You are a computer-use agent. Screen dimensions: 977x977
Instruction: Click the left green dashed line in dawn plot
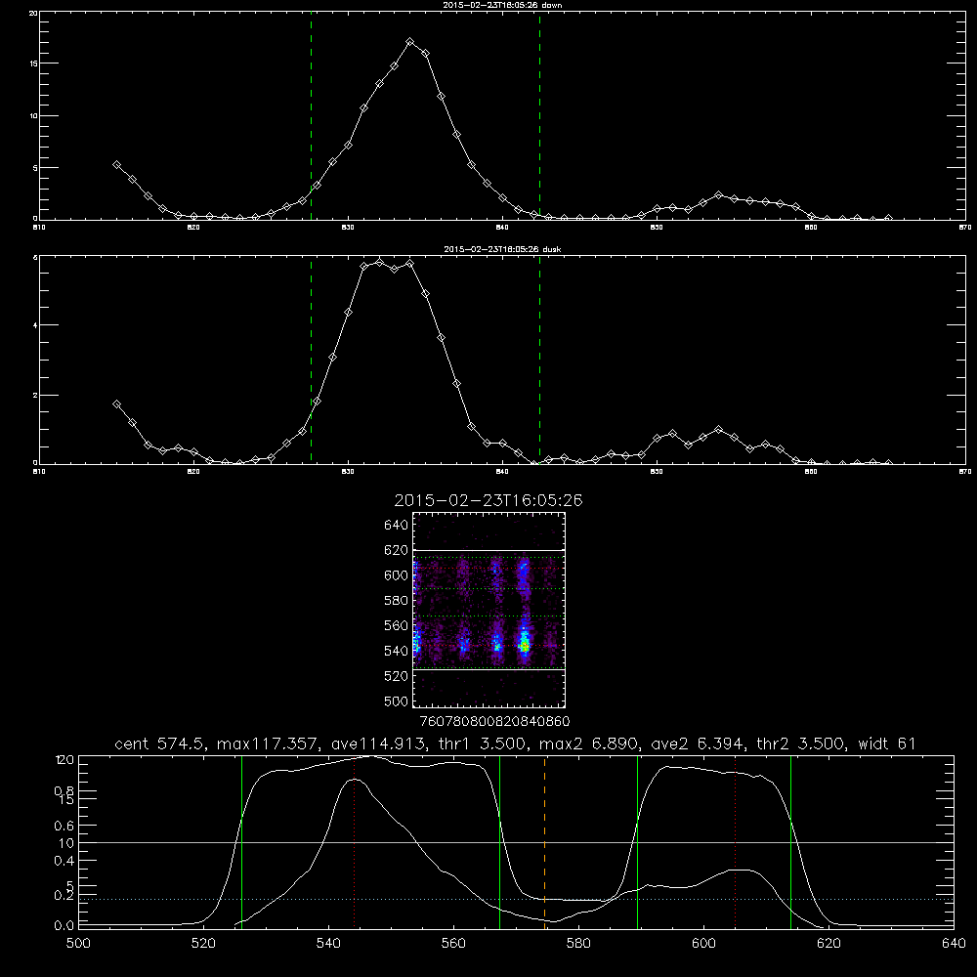[311, 116]
